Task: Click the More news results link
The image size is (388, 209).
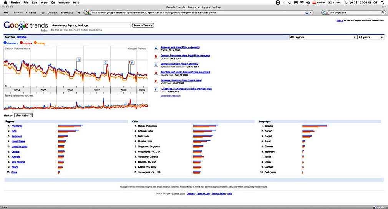Action: point(170,96)
